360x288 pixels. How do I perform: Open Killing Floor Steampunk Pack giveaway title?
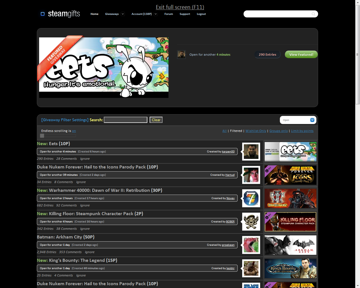point(90,214)
